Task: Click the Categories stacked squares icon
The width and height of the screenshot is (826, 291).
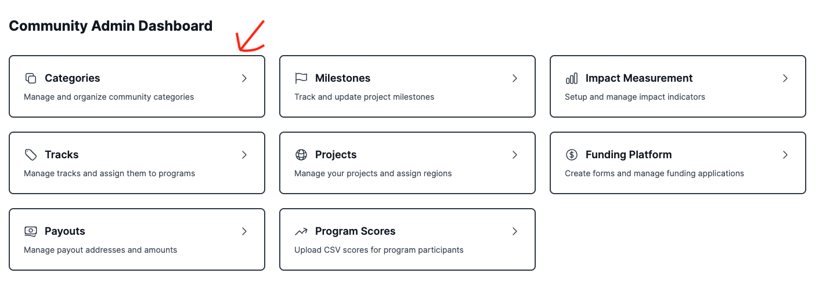Action: (x=31, y=78)
